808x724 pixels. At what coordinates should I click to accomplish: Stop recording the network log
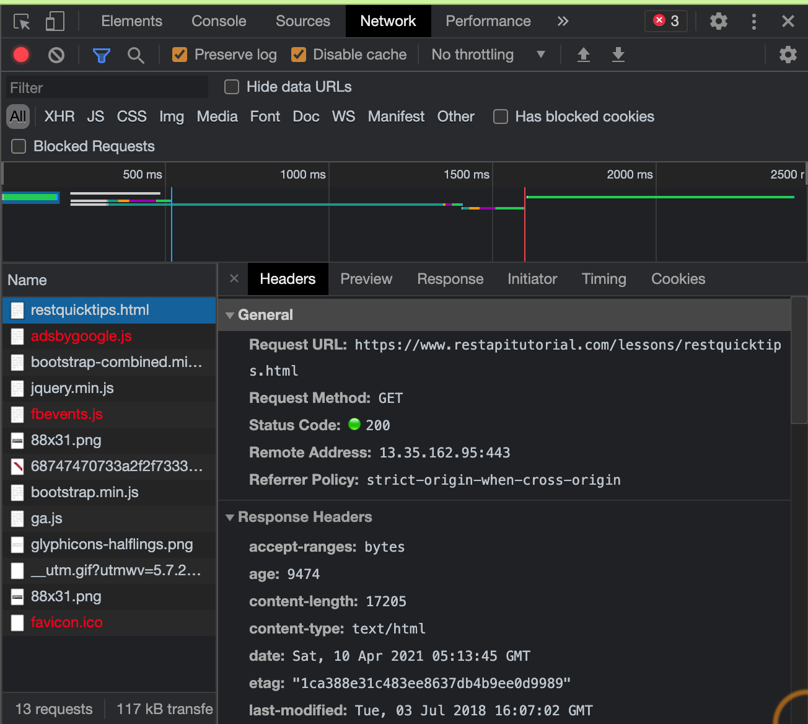tap(21, 55)
